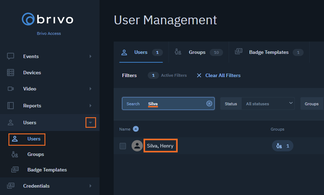The height and width of the screenshot is (195, 324).
Task: Check the box next to Silva, Henry
Action: tap(123, 146)
